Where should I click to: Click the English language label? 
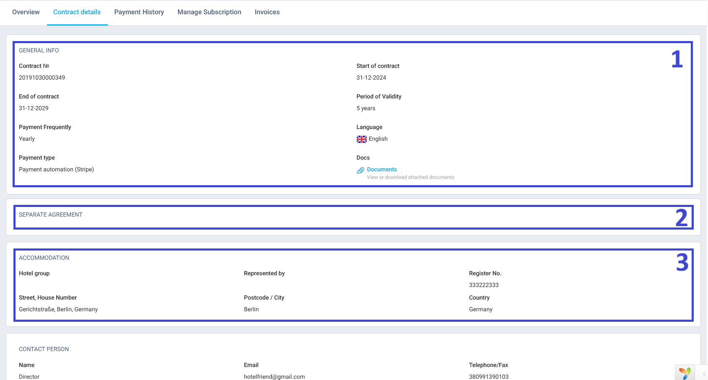click(378, 139)
